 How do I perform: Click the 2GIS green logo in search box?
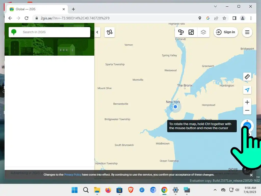tap(14, 32)
